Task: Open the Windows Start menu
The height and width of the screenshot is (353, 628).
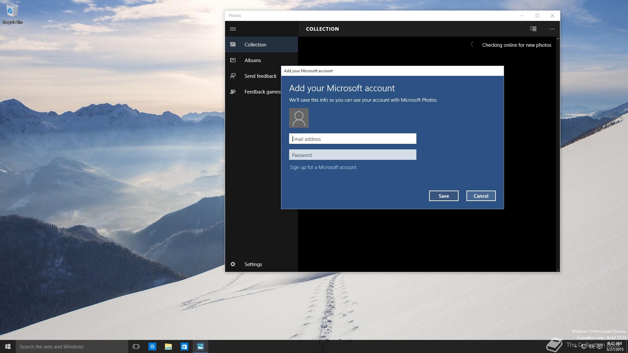Action: 8,346
